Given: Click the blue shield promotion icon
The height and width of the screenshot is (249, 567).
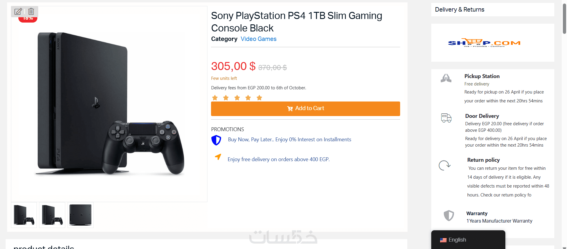Looking at the screenshot, I should point(216,140).
